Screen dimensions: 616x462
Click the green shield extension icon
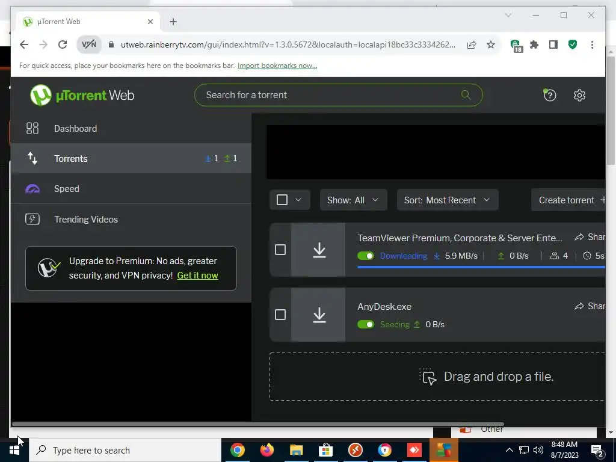pos(573,45)
